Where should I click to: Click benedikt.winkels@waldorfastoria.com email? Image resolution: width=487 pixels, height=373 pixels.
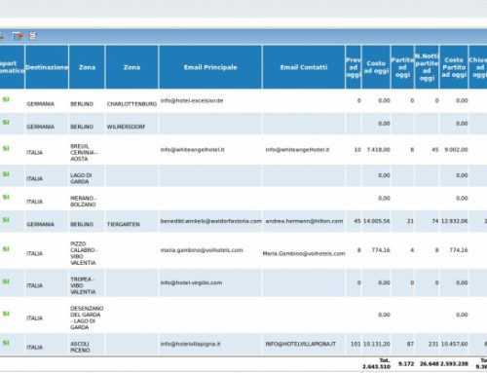(x=211, y=221)
